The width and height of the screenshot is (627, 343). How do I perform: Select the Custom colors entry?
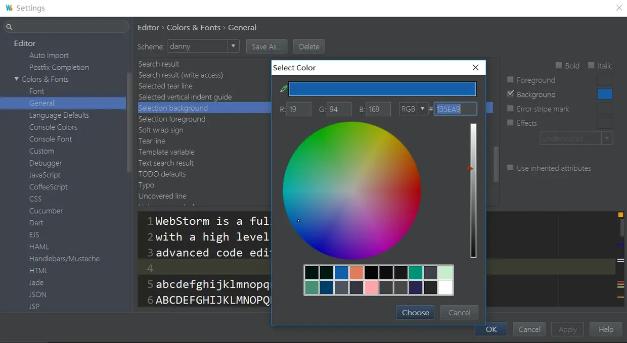[x=41, y=151]
